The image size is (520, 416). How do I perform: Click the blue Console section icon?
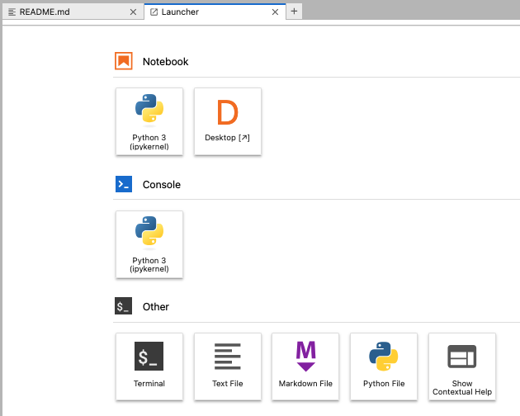[124, 184]
